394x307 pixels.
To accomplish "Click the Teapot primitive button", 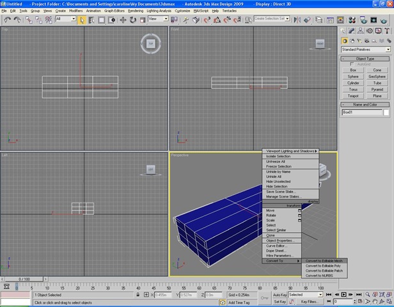I will click(x=353, y=96).
